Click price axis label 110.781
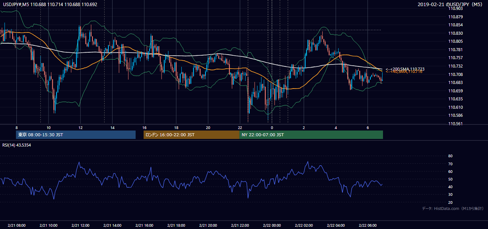Viewport: 488px width, 229px height. coord(456,50)
